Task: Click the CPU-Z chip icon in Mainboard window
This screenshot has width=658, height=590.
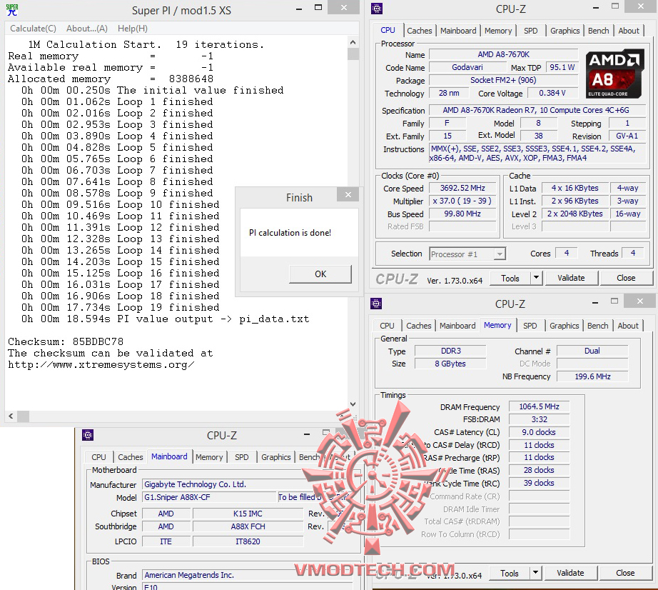Action: click(x=88, y=435)
